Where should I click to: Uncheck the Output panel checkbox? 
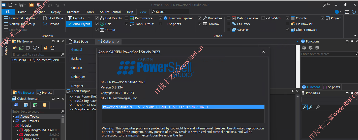pyautogui.click(x=97, y=30)
